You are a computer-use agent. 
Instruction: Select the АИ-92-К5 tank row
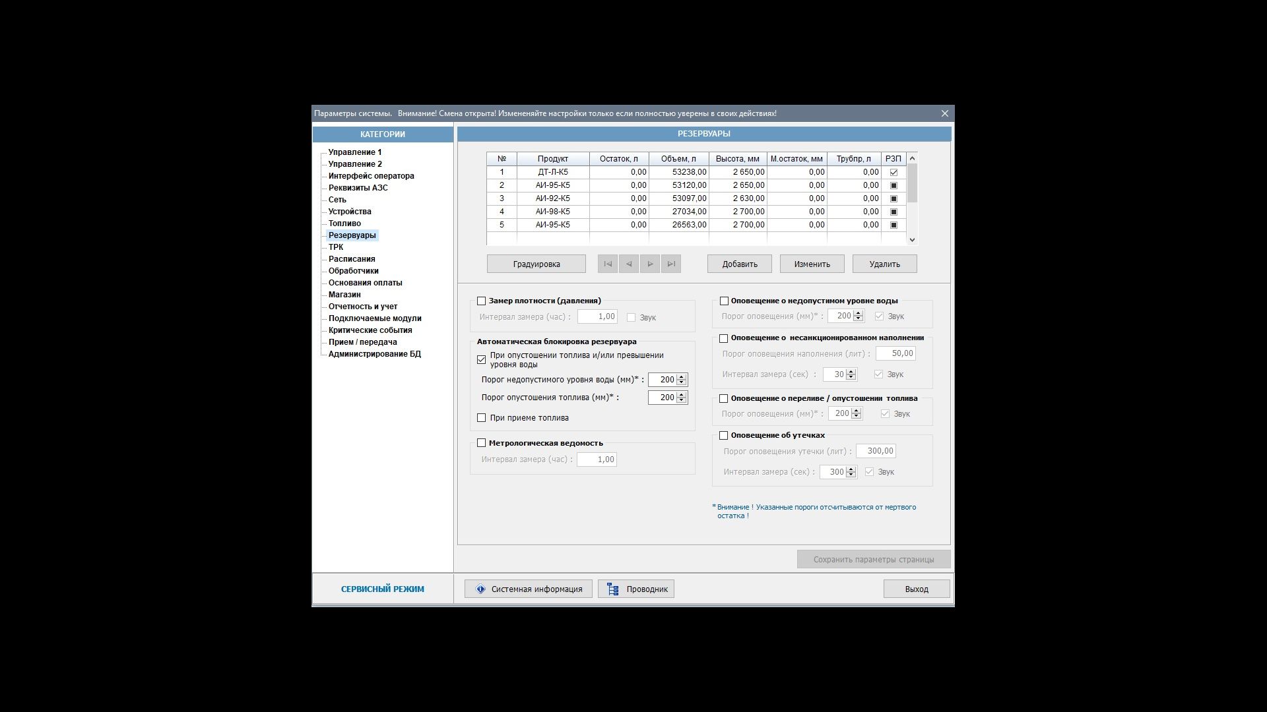click(x=552, y=198)
